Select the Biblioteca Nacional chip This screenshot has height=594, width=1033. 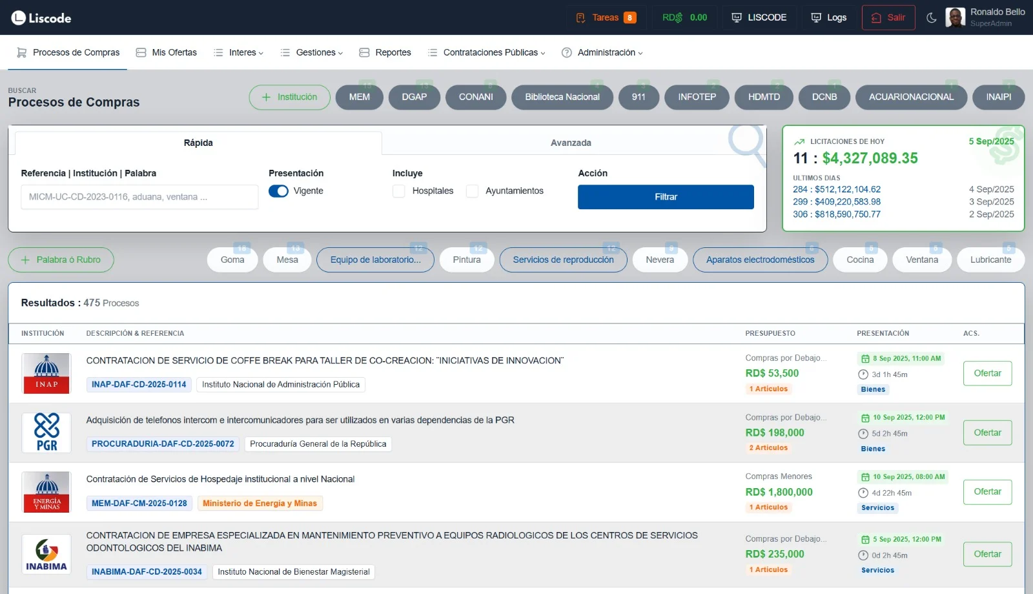click(x=562, y=97)
